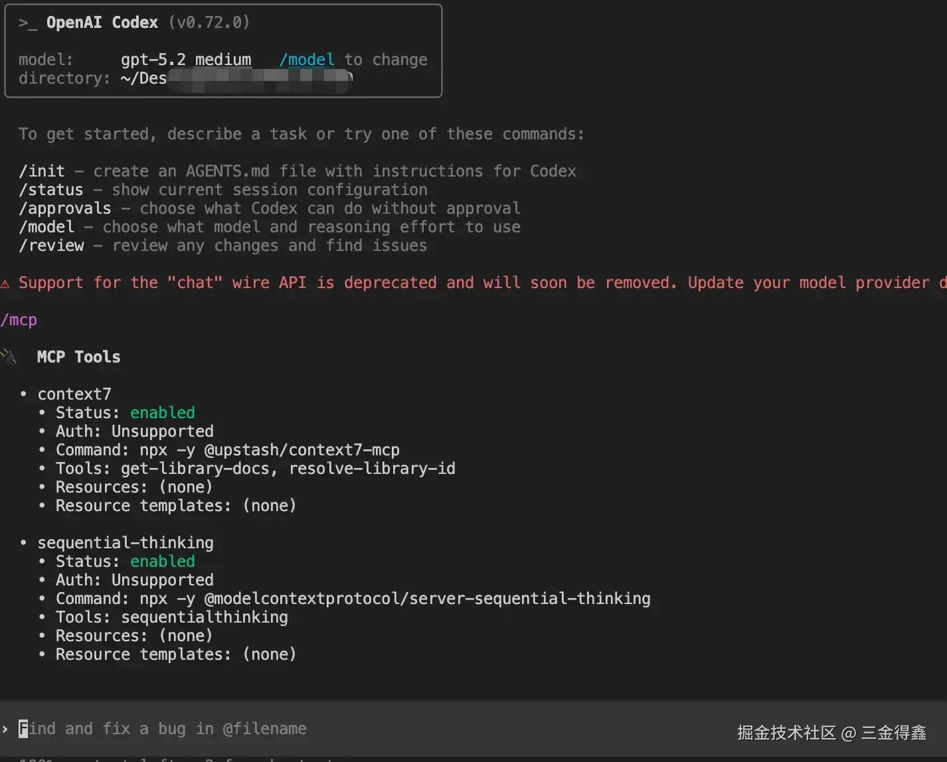The height and width of the screenshot is (762, 947).
Task: Click the "/review" command line
Action: (223, 246)
